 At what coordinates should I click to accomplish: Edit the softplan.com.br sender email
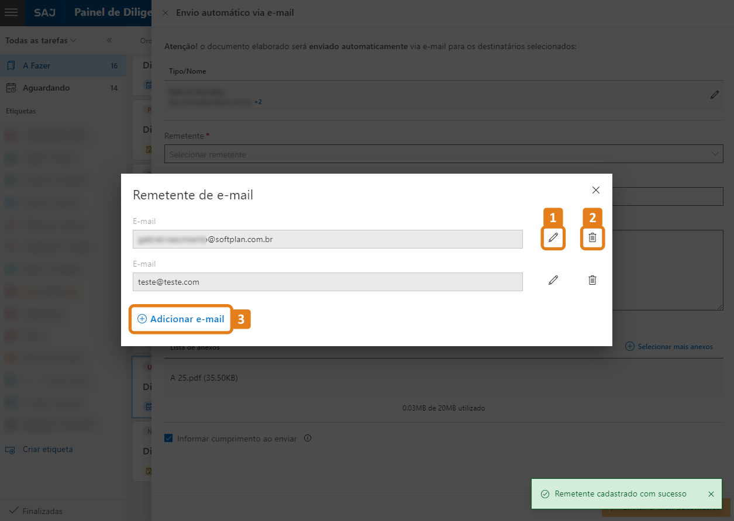553,237
